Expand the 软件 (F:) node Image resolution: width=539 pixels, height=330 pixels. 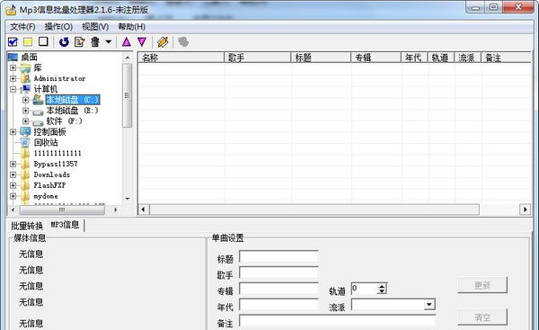click(x=25, y=121)
